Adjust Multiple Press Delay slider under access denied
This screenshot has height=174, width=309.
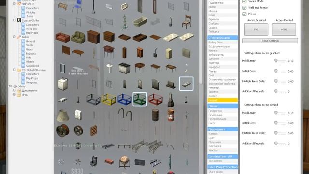tap(280, 133)
